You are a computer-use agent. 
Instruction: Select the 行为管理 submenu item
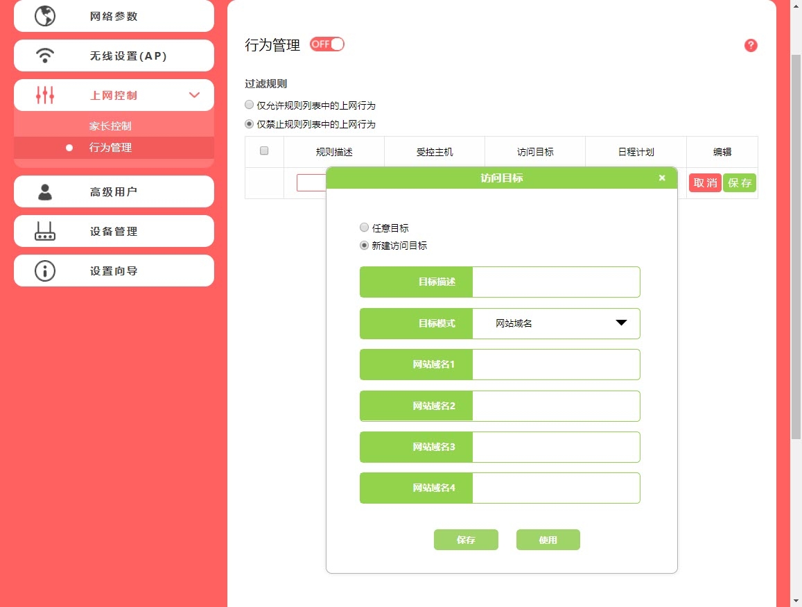114,147
